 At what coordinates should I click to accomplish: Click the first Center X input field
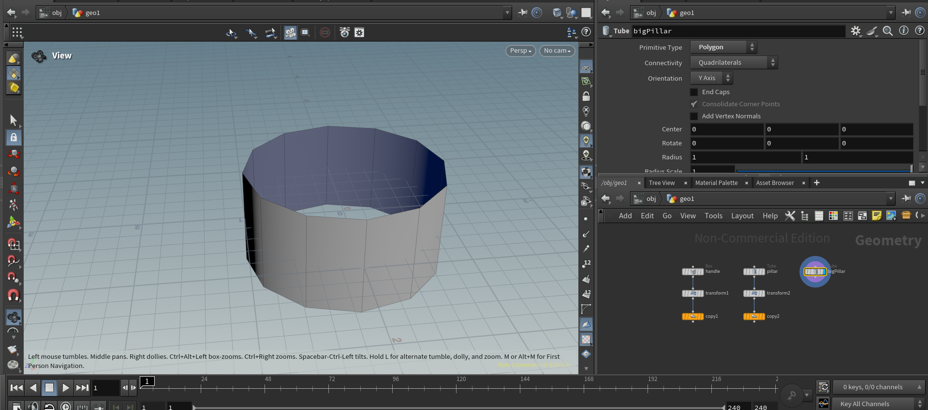(x=726, y=129)
